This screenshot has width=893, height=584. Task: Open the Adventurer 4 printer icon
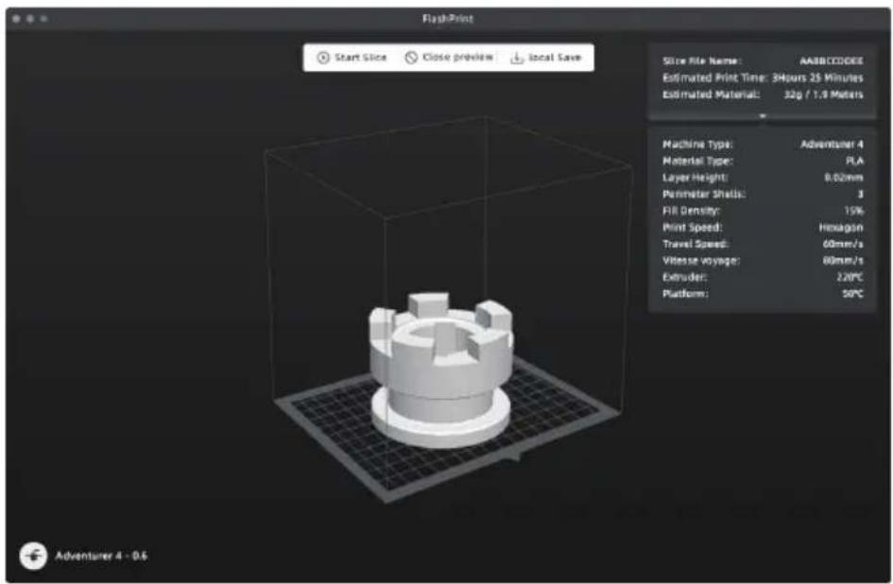[x=33, y=556]
